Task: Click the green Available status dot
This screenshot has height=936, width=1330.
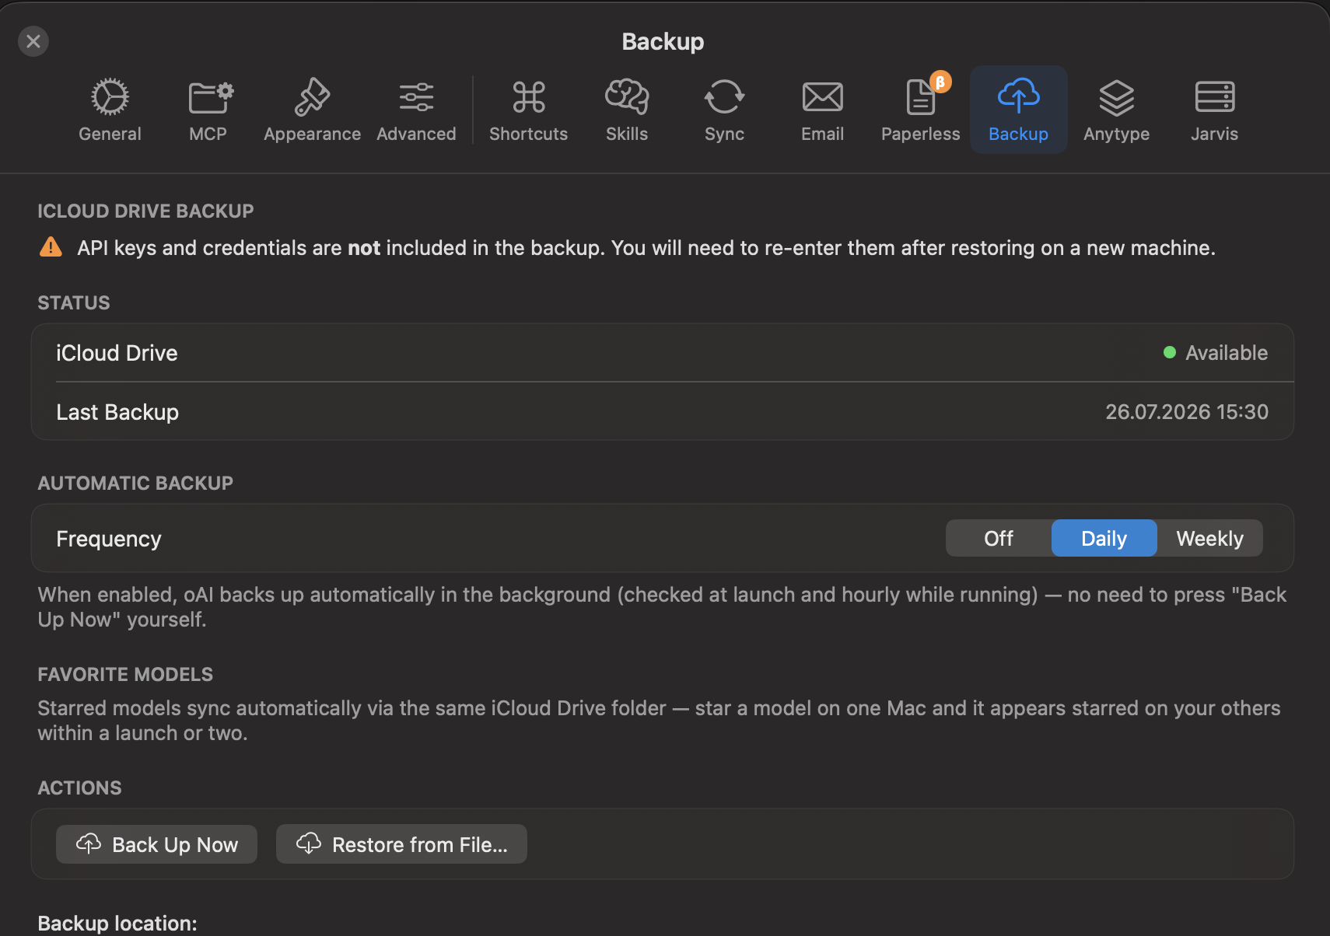Action: click(1169, 353)
